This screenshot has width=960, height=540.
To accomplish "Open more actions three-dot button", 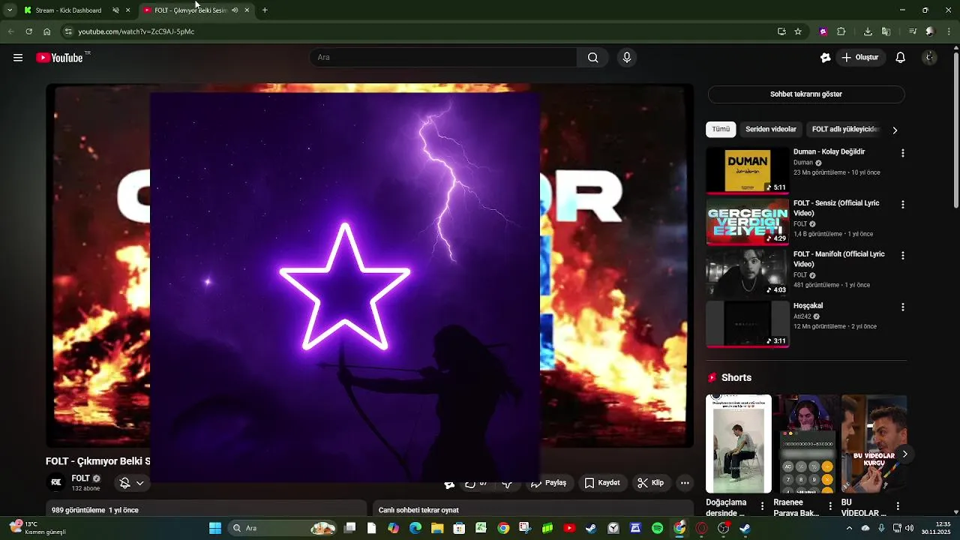I will click(685, 483).
